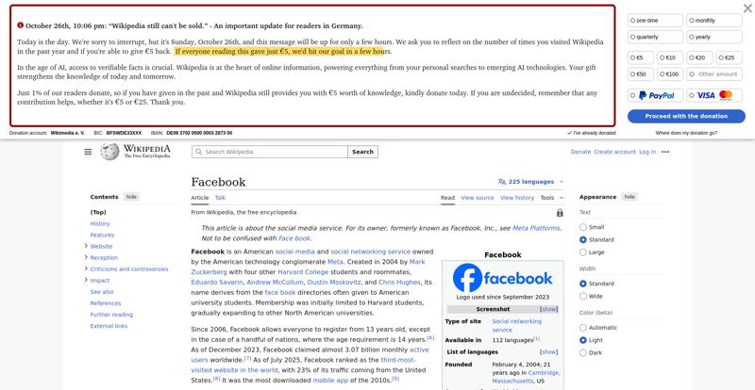Open the three-dot personal tools menu
Viewport: 755px width, 390px height.
pyautogui.click(x=666, y=152)
